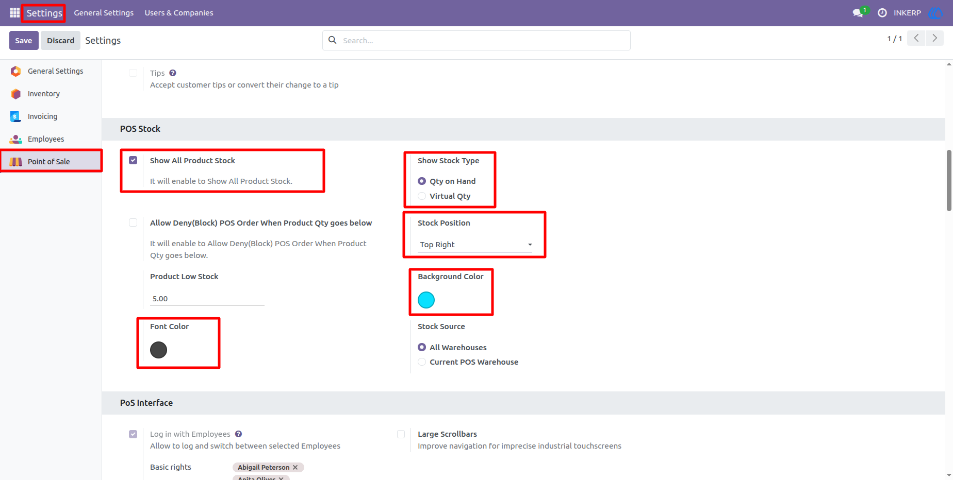The width and height of the screenshot is (953, 480).
Task: Open the apps grid menu icon
Action: click(x=14, y=12)
